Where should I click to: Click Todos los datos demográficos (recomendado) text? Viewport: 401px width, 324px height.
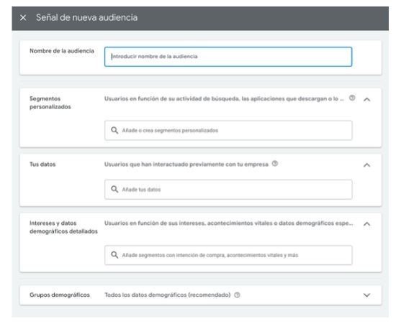pyautogui.click(x=168, y=295)
